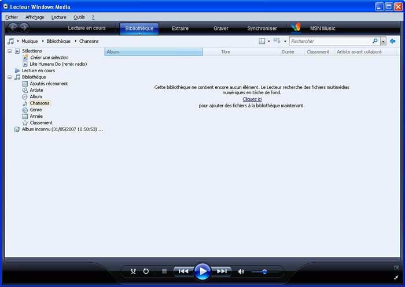Viewport: 405px width, 287px height.
Task: Collapse the Bibliothèque tree node
Action: (10, 77)
